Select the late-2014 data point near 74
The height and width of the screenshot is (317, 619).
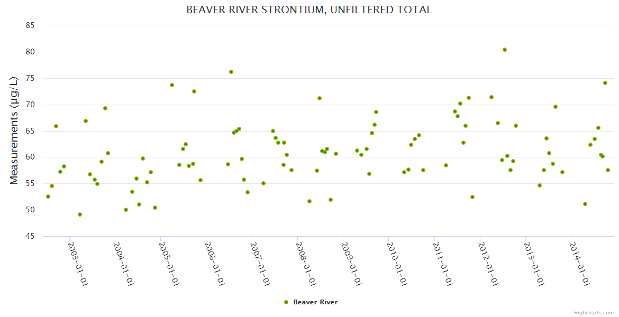pyautogui.click(x=605, y=83)
